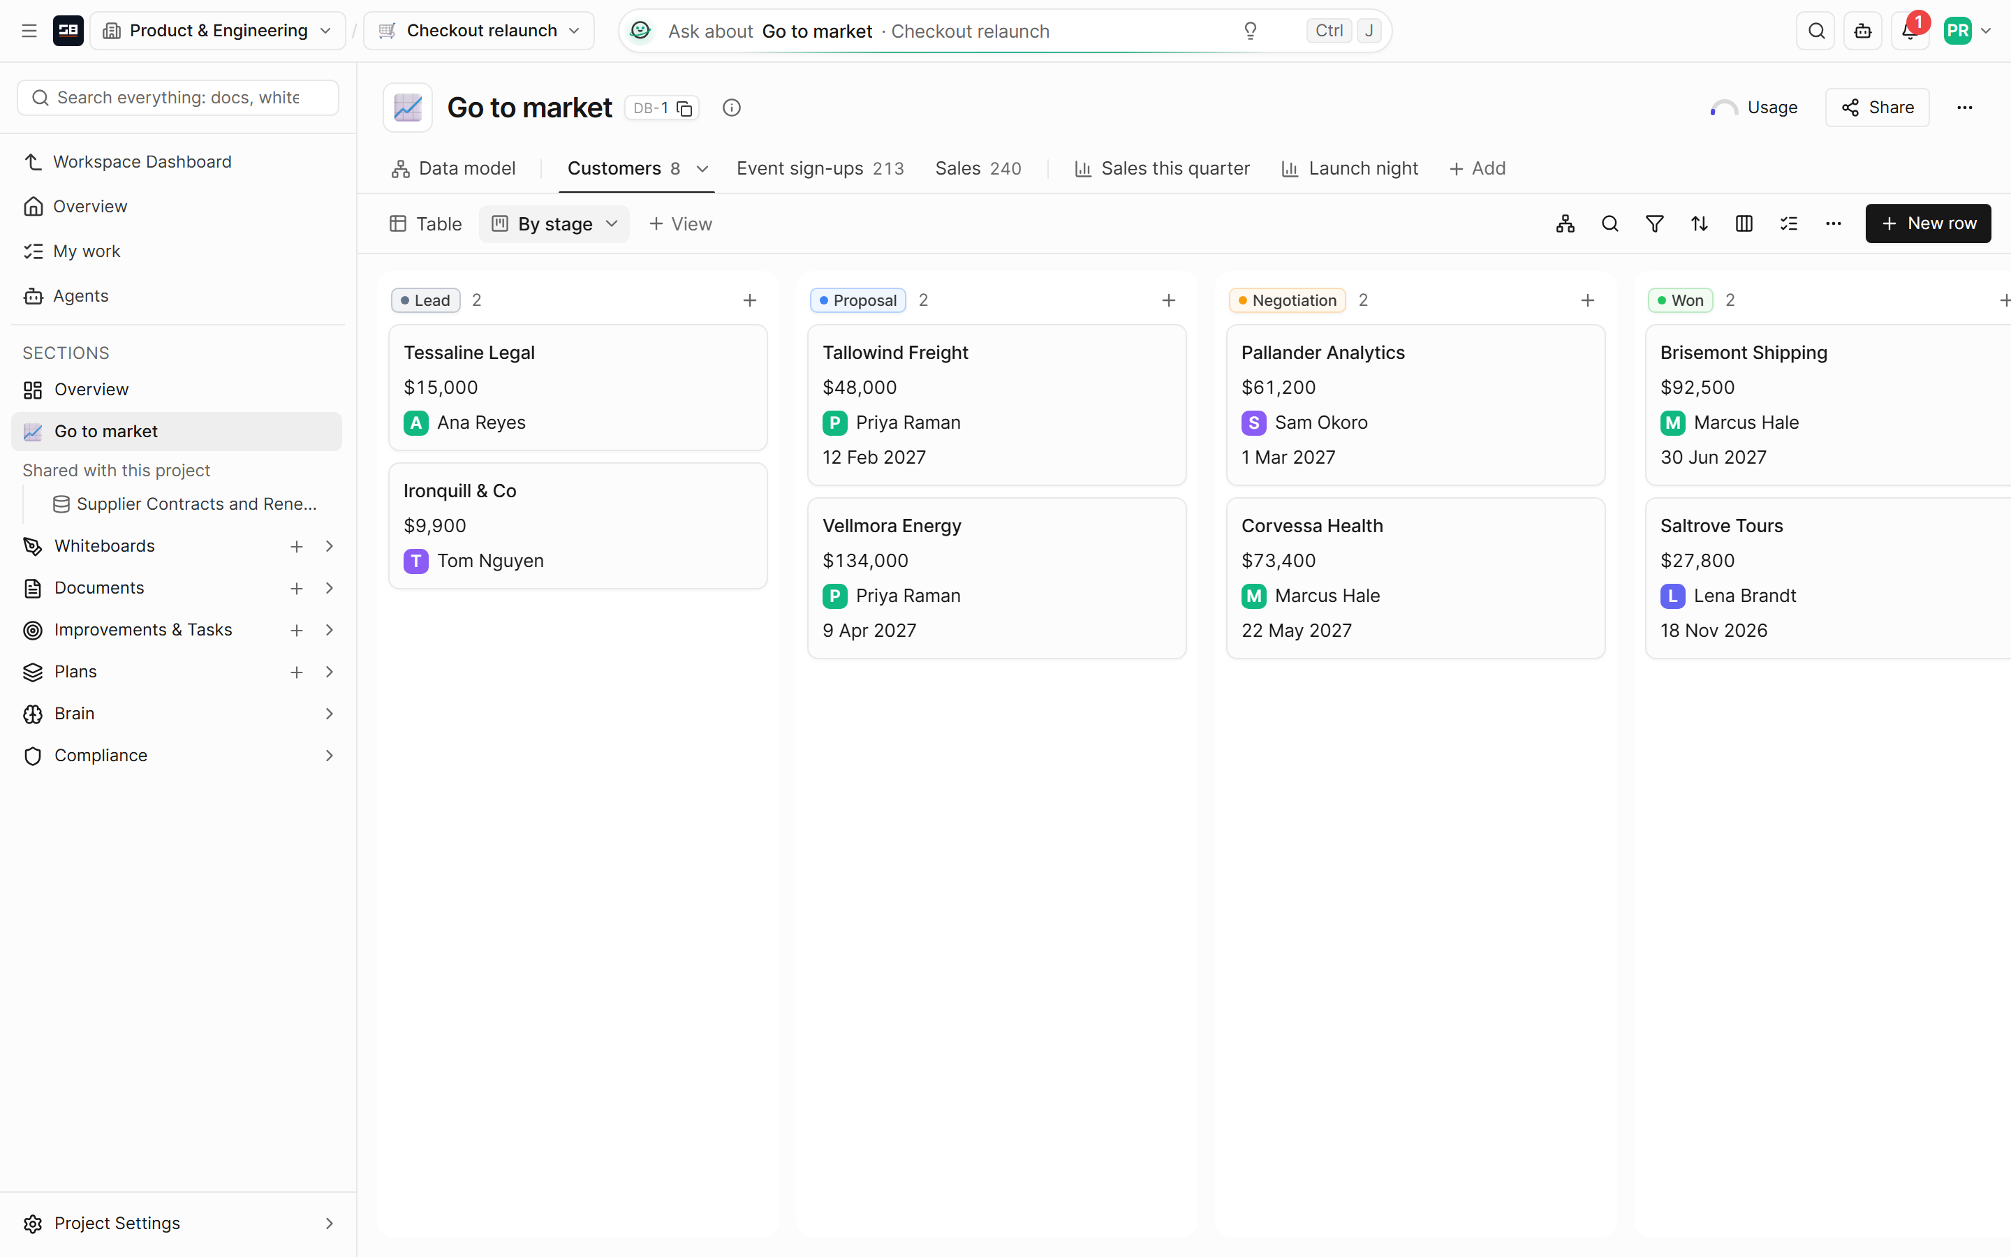Screen dimensions: 2011x1257
Task: Click the copy DB-1 ID icon
Action: [685, 108]
